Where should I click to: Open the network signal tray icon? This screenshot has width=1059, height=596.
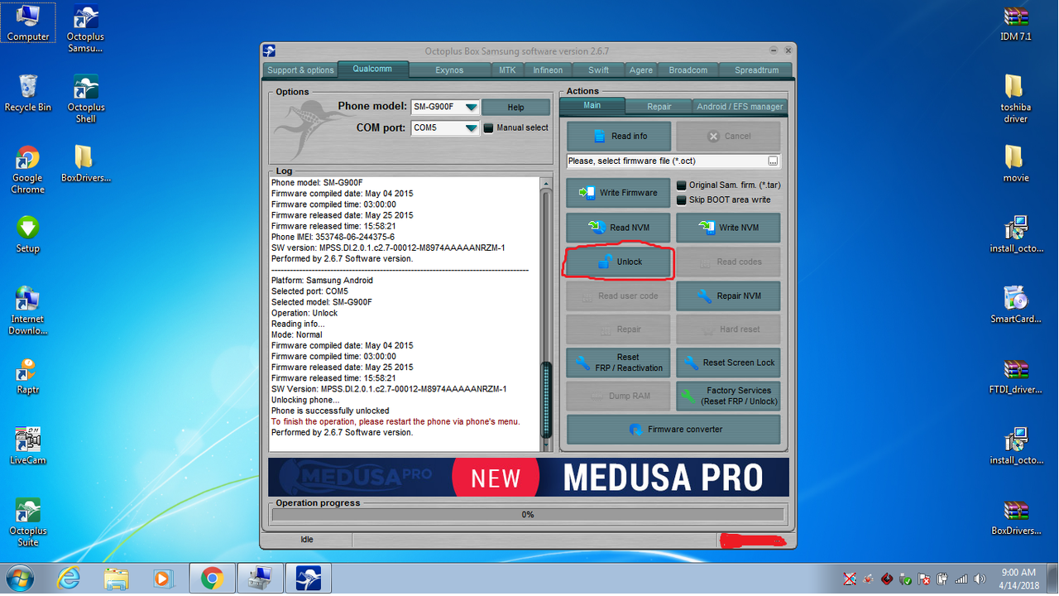961,579
